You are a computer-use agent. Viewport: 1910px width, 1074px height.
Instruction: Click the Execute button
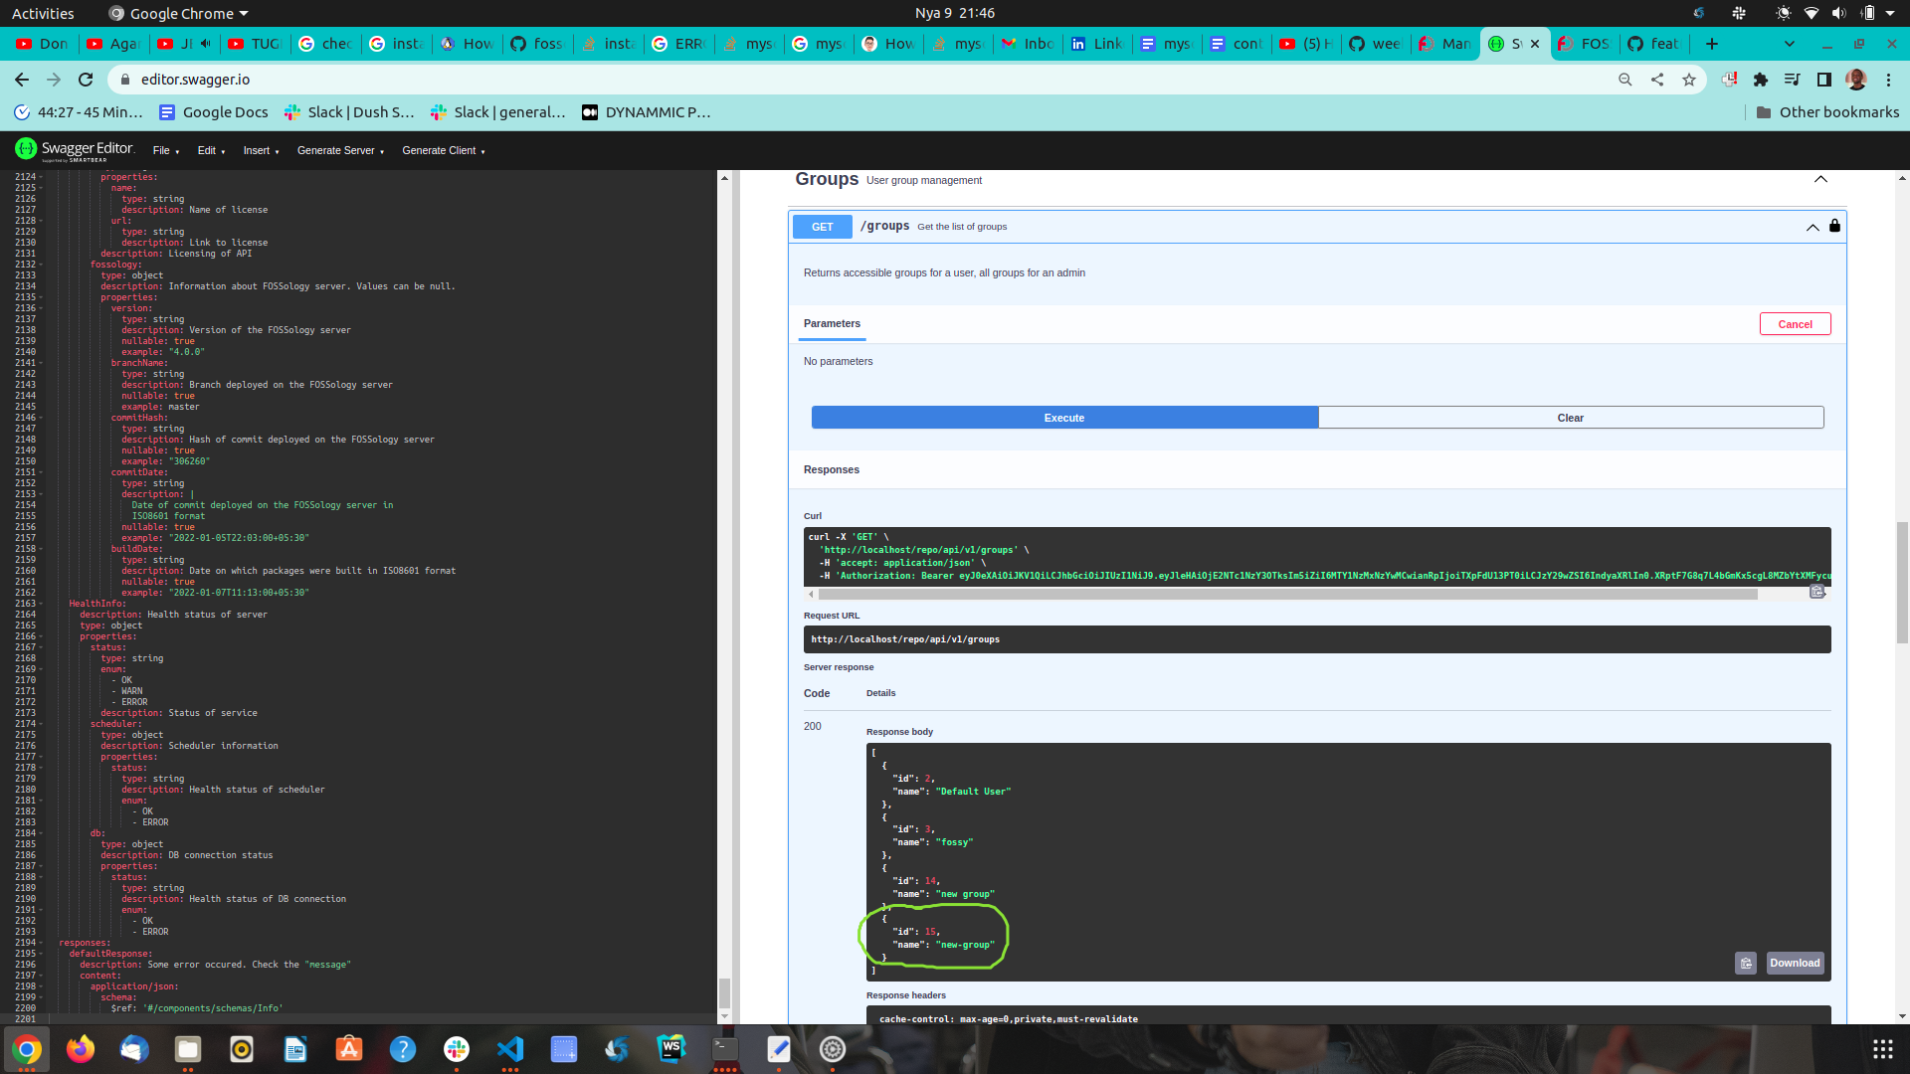click(1064, 418)
